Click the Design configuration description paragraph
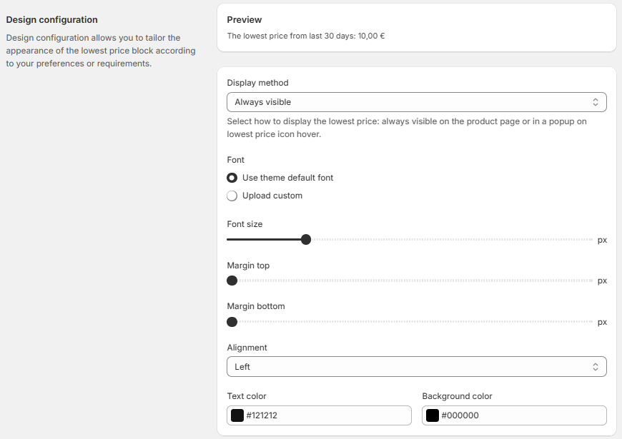 [x=101, y=51]
